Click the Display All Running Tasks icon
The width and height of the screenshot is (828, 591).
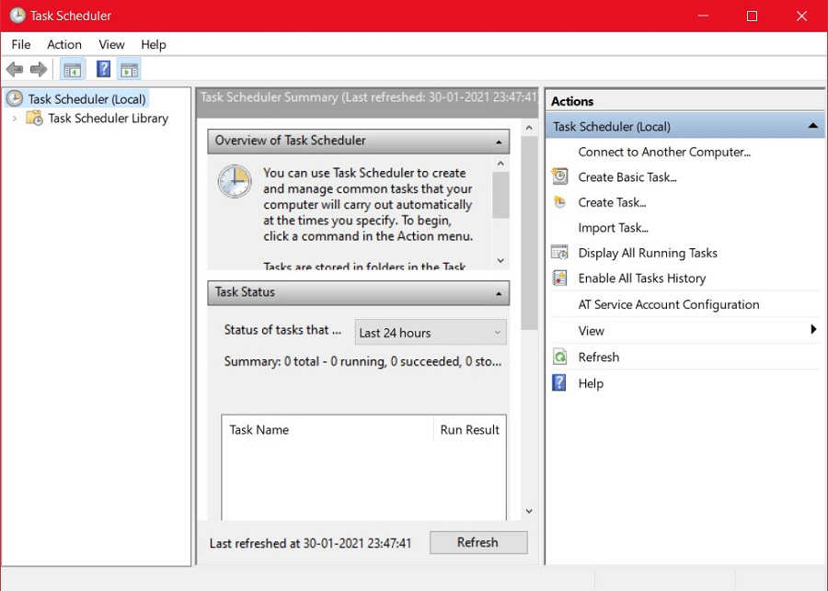[x=558, y=253]
